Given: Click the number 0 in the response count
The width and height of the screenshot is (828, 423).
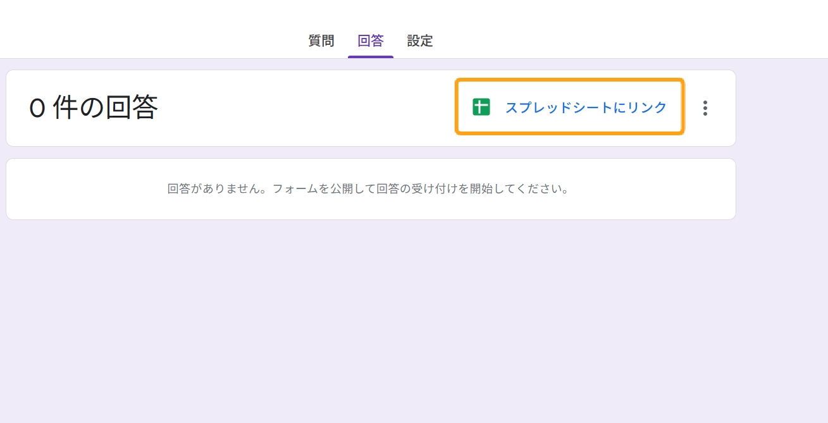Looking at the screenshot, I should point(37,109).
